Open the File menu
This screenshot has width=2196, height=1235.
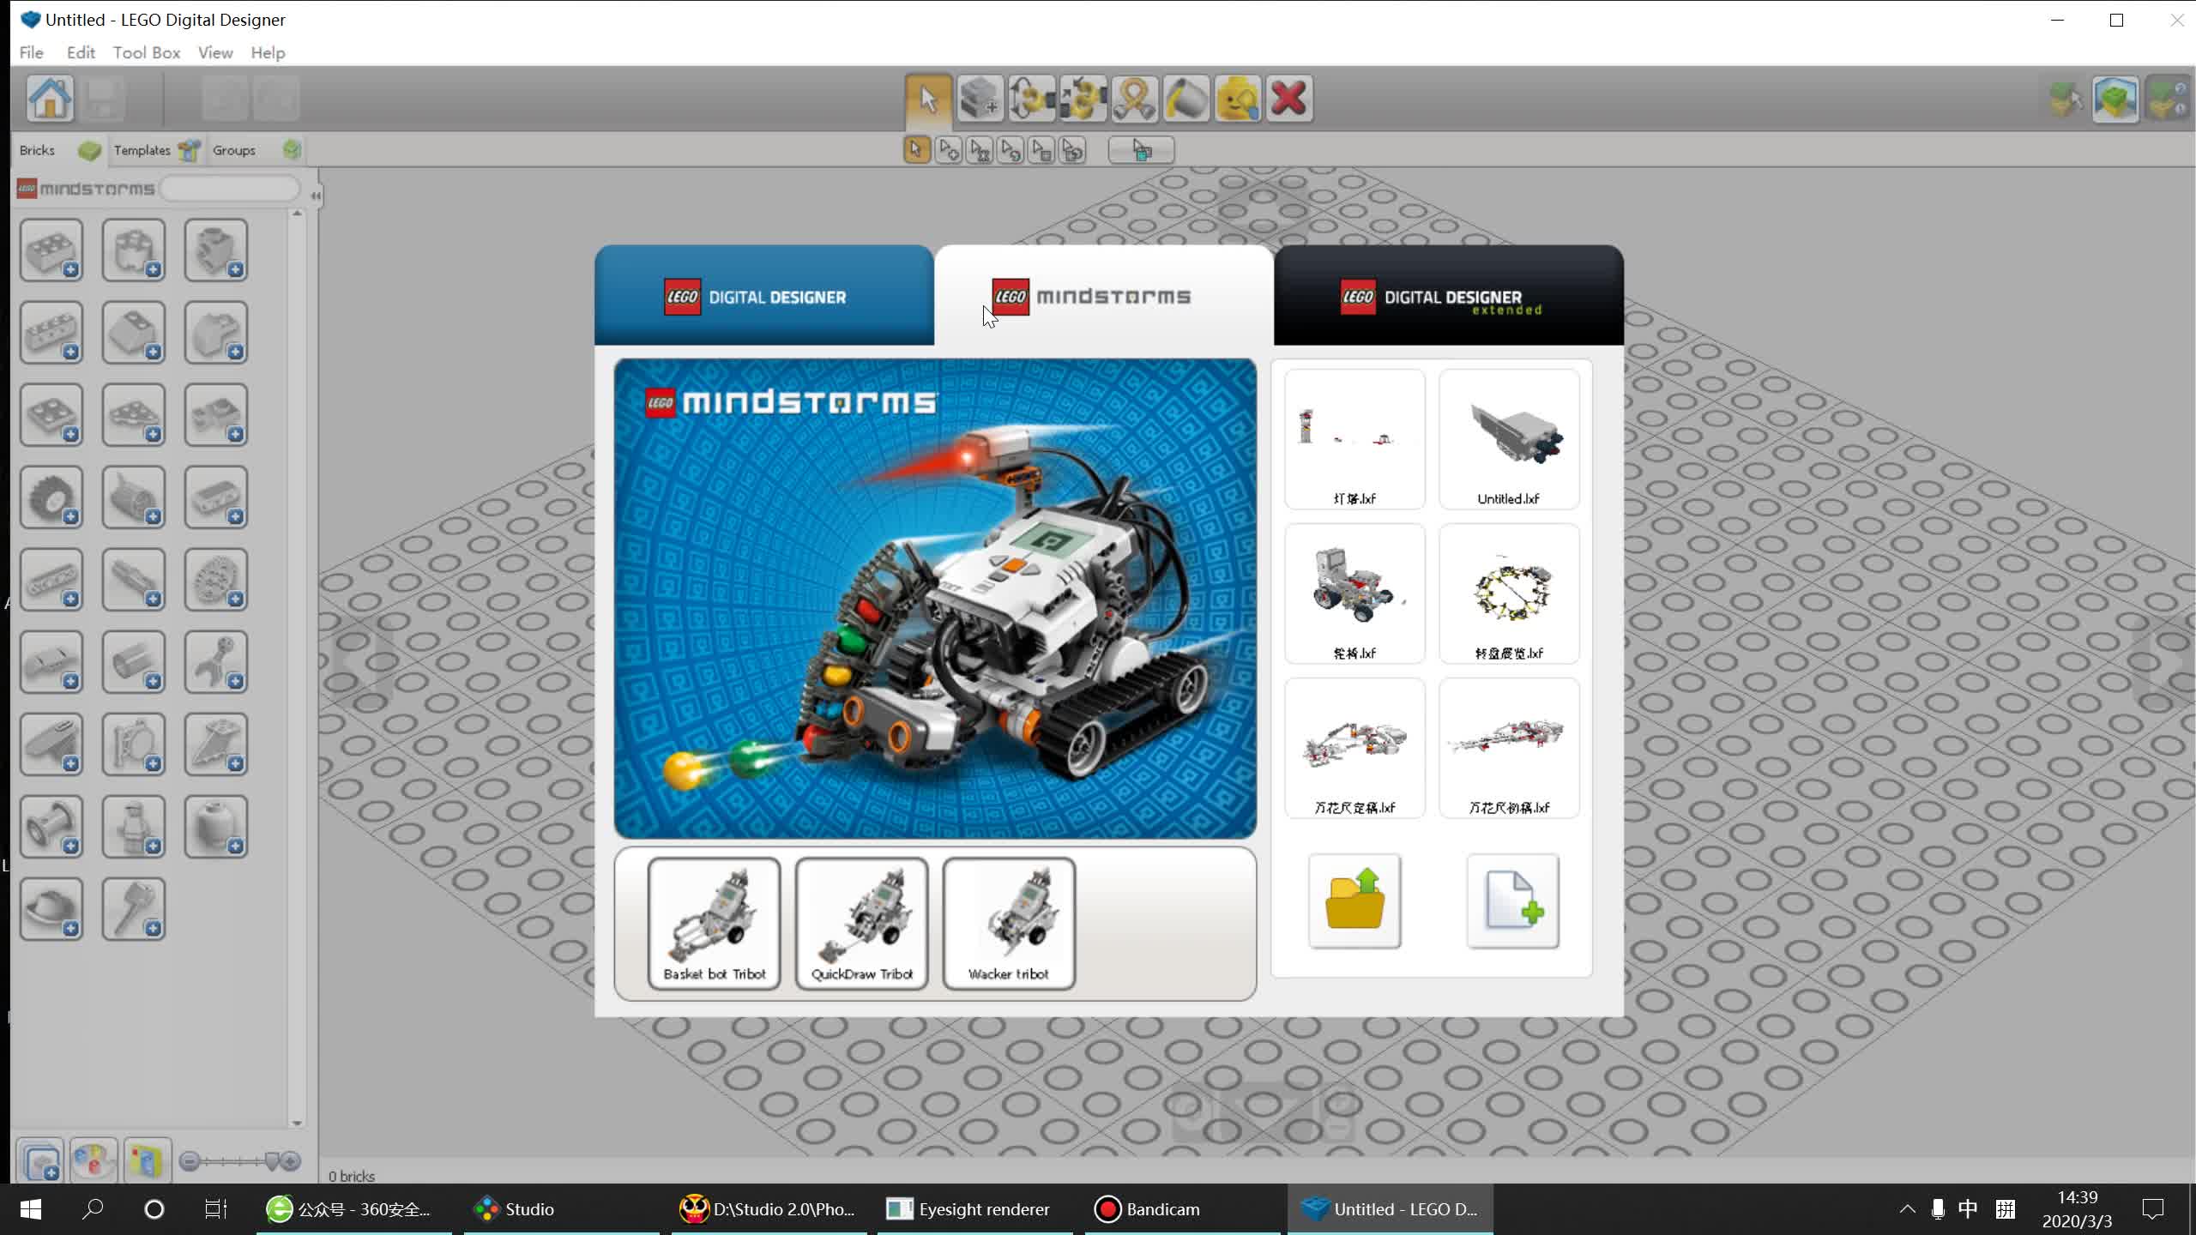pos(32,52)
